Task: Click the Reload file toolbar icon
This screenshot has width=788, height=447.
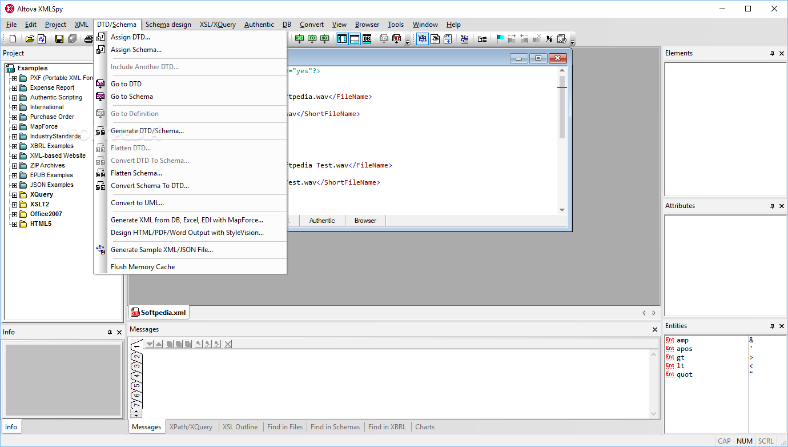Action: [x=42, y=39]
